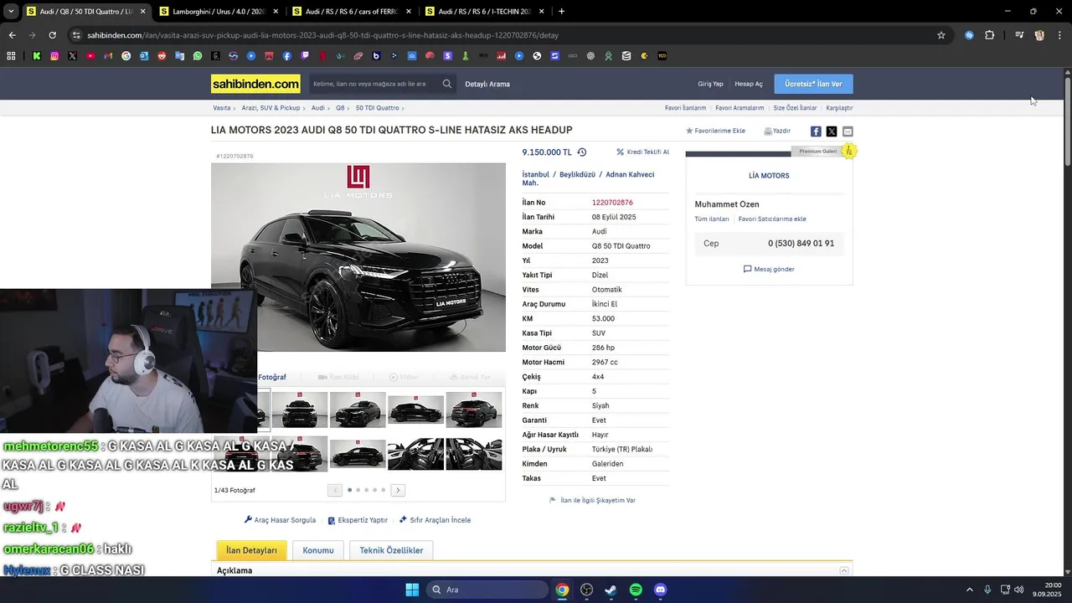The image size is (1072, 603).
Task: Open the Instagram bookmark icon
Action: (54, 56)
